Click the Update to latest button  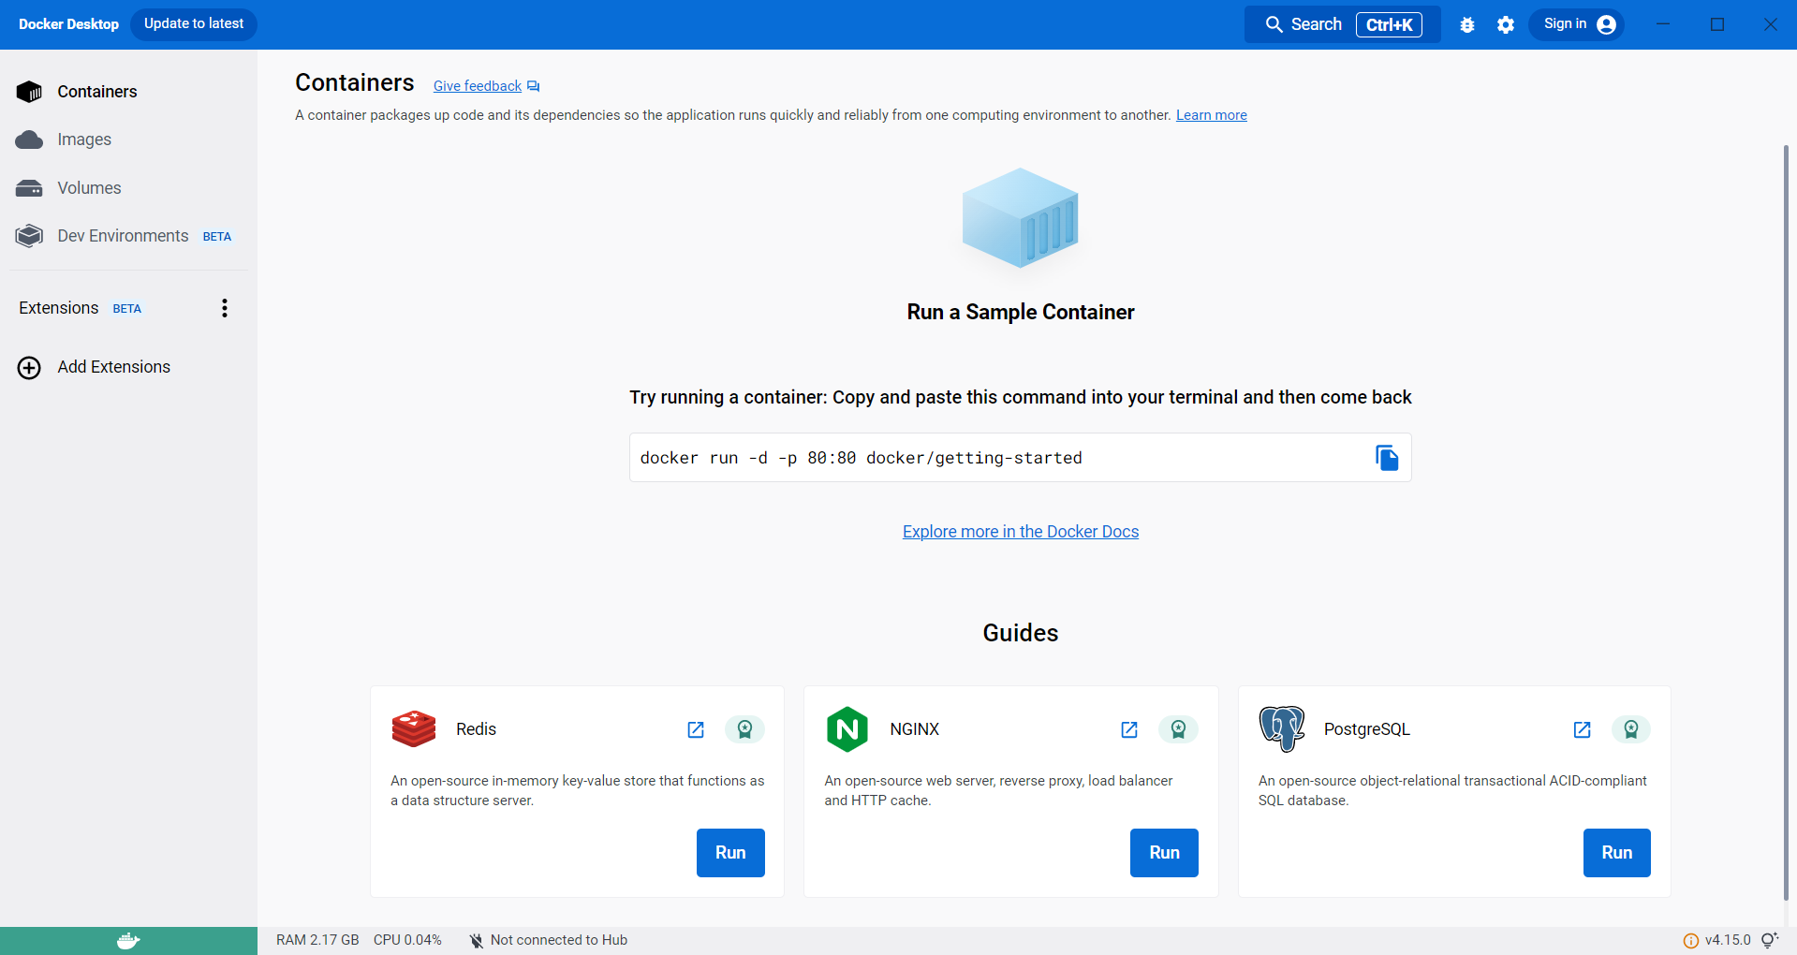point(193,23)
